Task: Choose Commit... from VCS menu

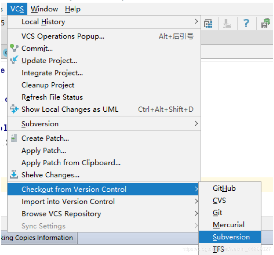Action: pos(104,48)
